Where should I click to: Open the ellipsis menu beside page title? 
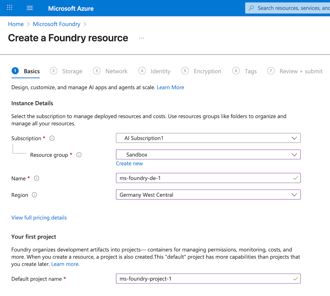click(141, 38)
